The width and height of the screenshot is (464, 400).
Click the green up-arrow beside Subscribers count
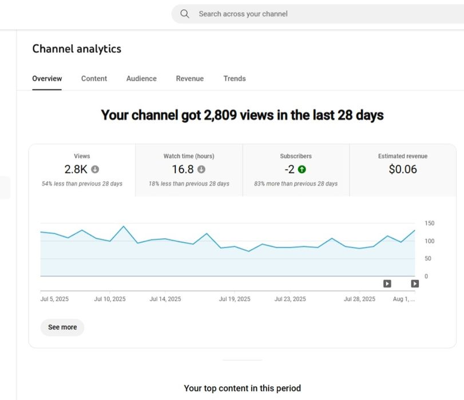(x=302, y=169)
